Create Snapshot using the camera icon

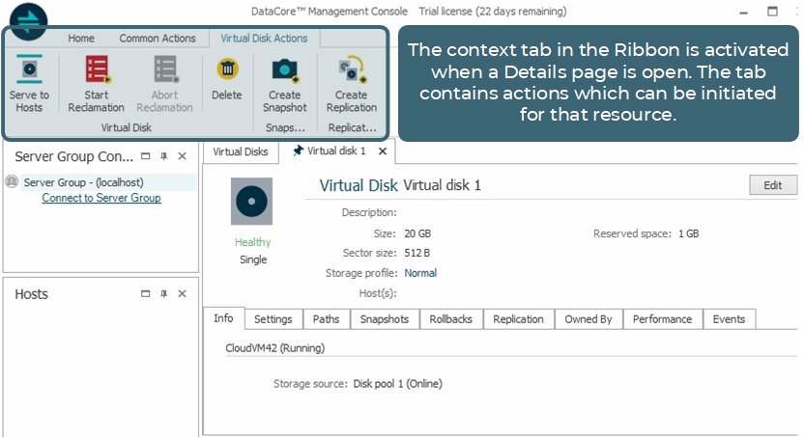[284, 71]
